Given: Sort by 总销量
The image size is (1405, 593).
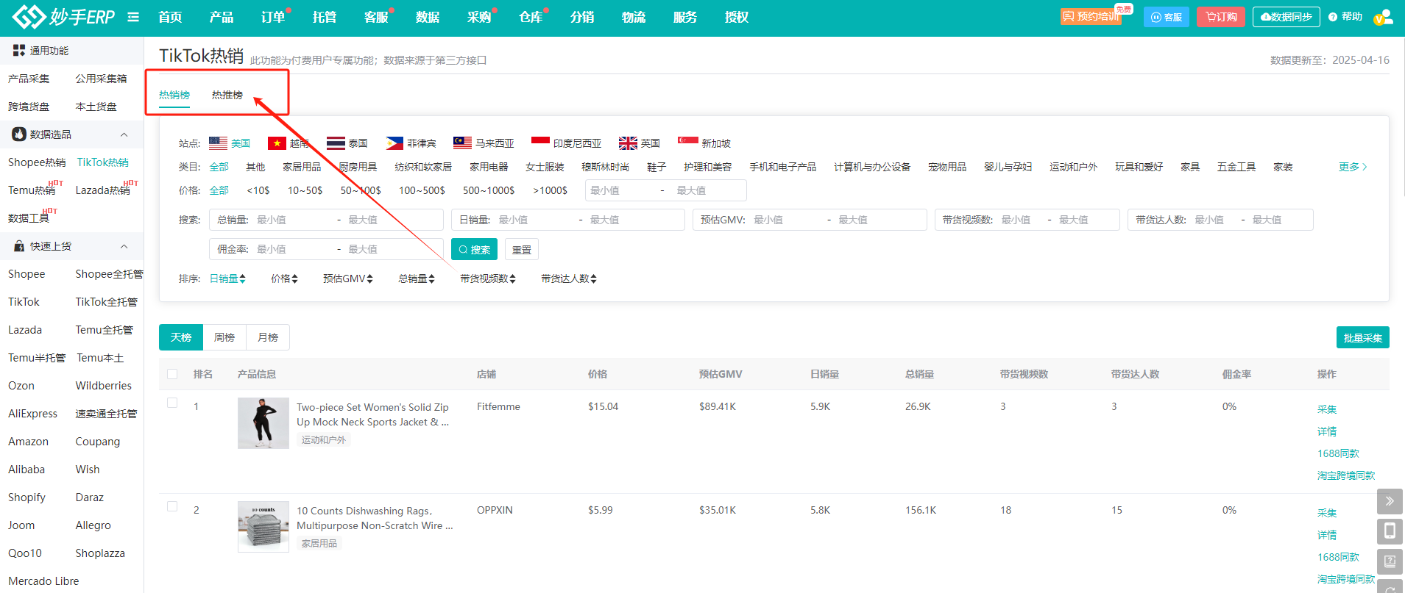Looking at the screenshot, I should 417,278.
